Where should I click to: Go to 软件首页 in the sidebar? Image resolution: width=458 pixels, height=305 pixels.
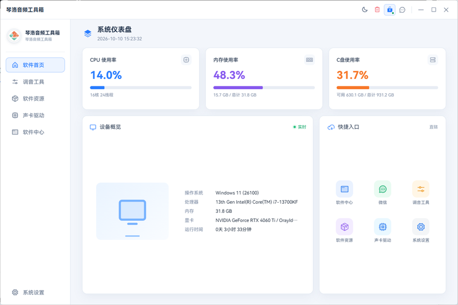tap(35, 65)
